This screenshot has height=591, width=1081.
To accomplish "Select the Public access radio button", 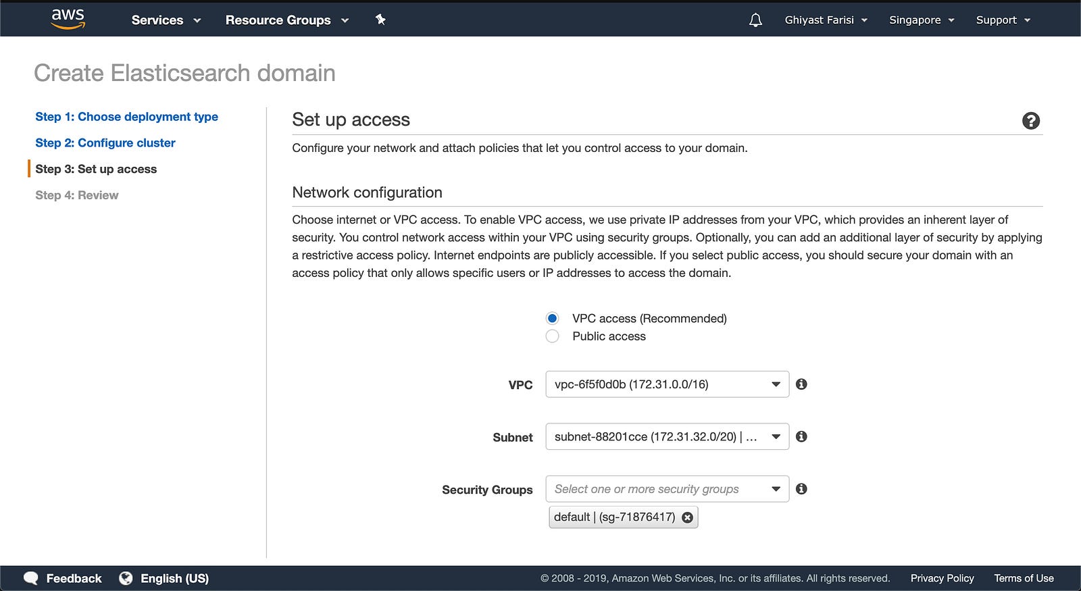I will [553, 336].
